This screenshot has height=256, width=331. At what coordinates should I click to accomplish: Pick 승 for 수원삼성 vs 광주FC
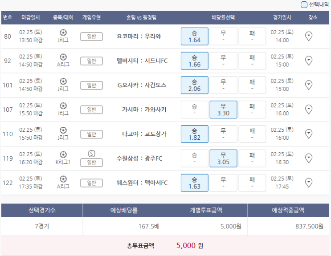[x=194, y=158]
